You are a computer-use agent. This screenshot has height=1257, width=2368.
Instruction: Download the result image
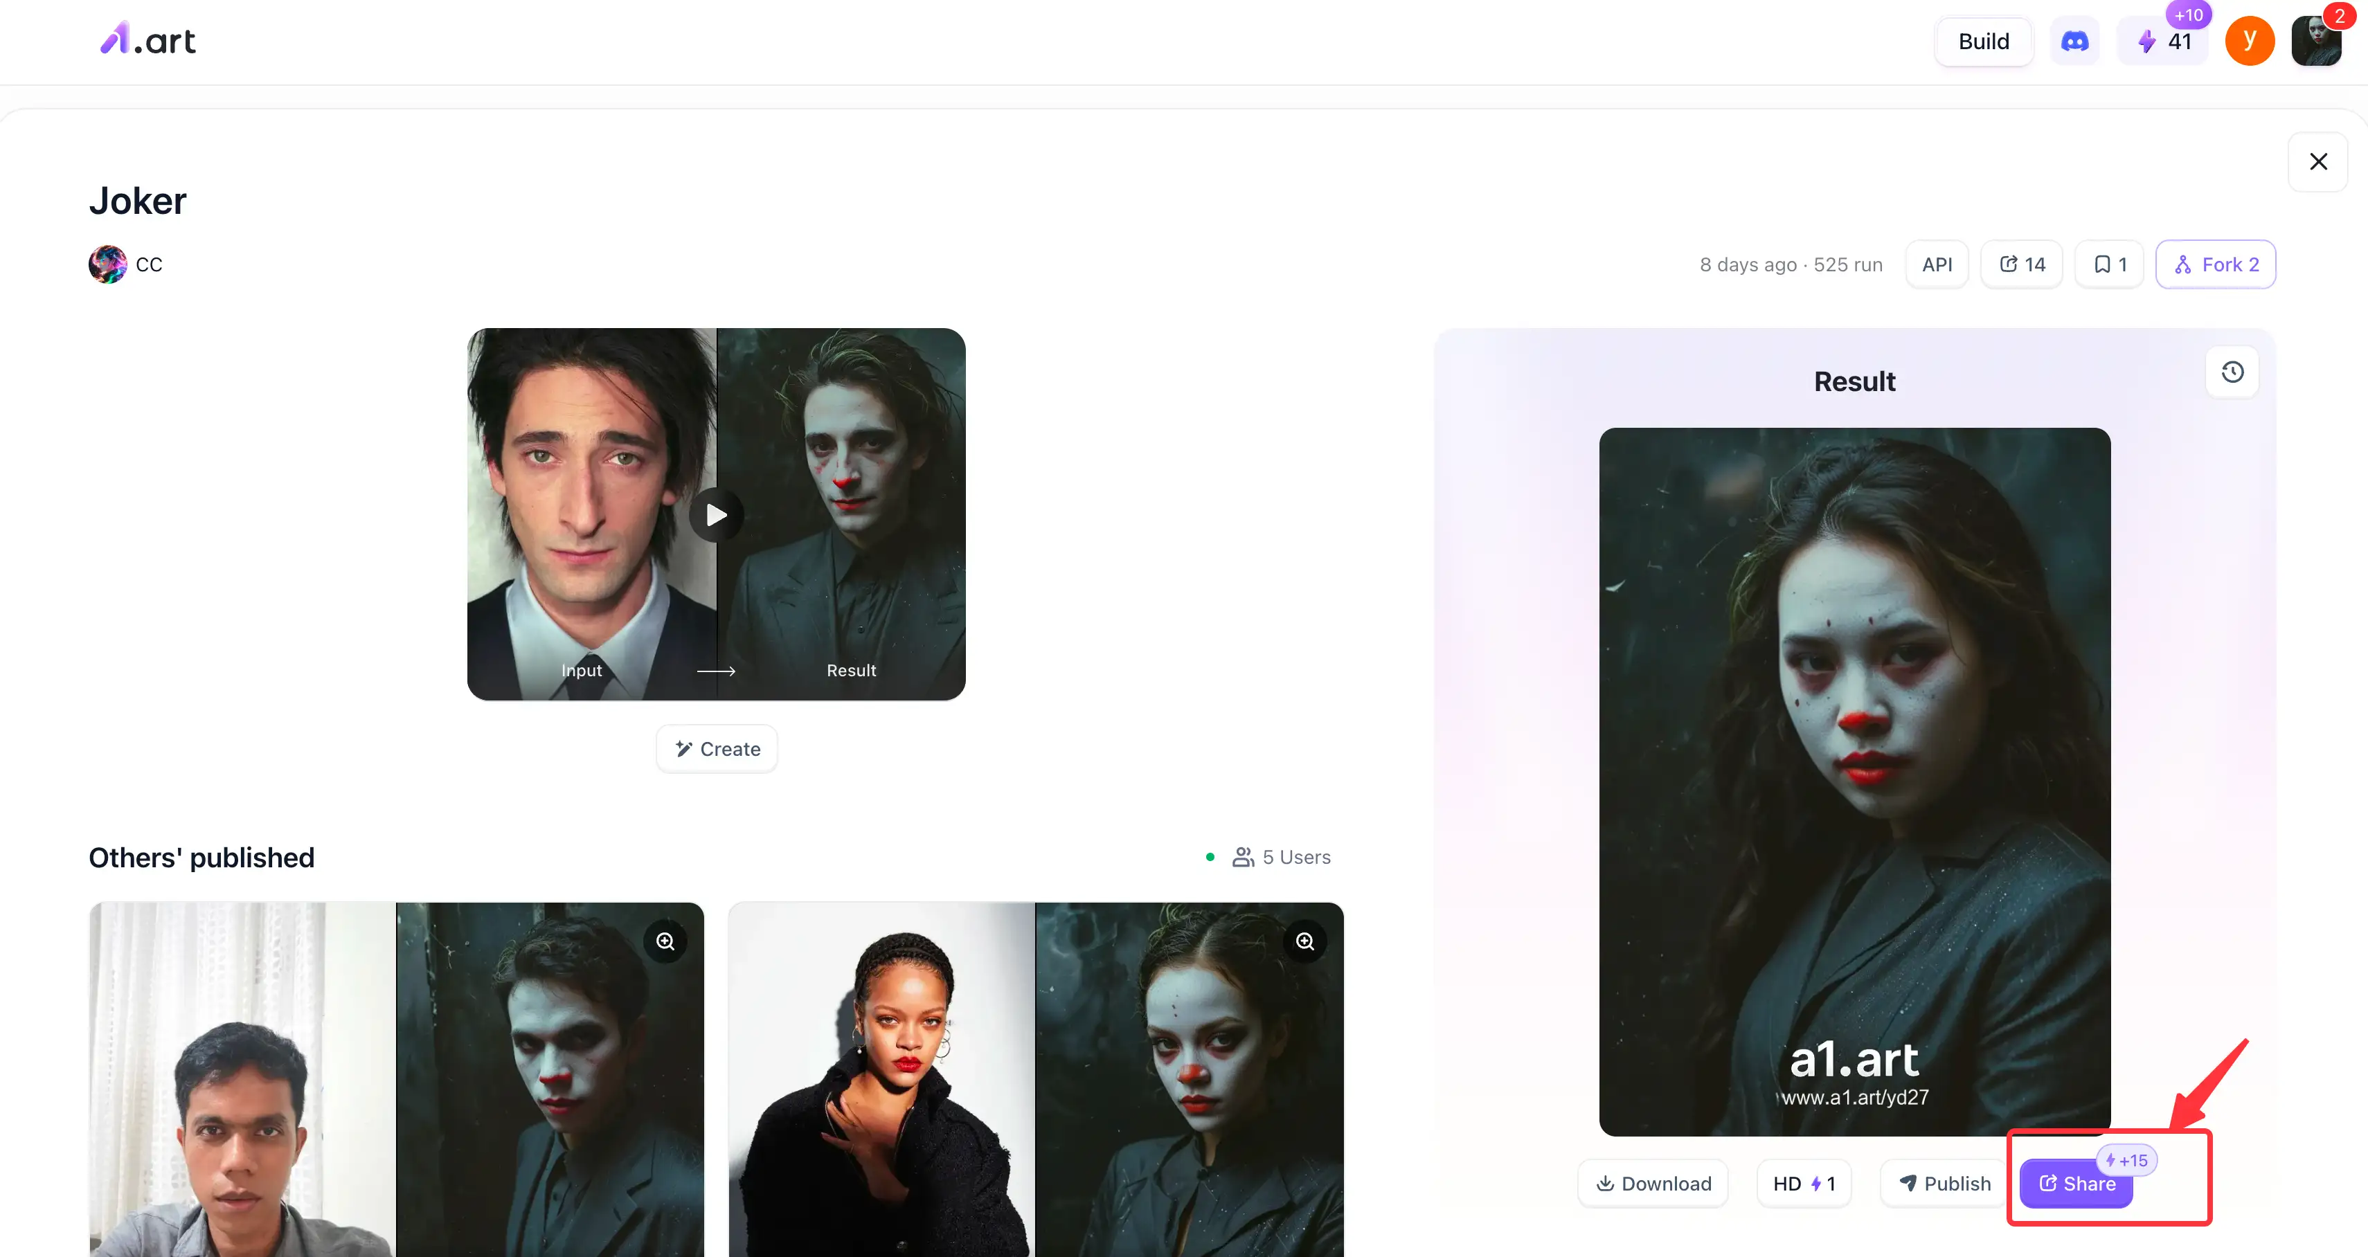pyautogui.click(x=1653, y=1184)
